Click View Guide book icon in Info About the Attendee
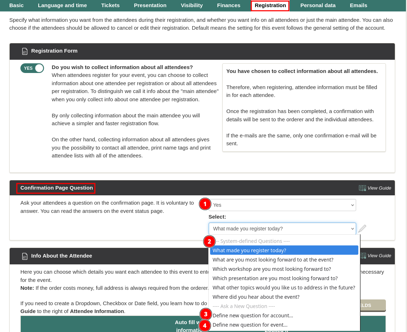The width and height of the screenshot is (407, 332). coord(363,256)
